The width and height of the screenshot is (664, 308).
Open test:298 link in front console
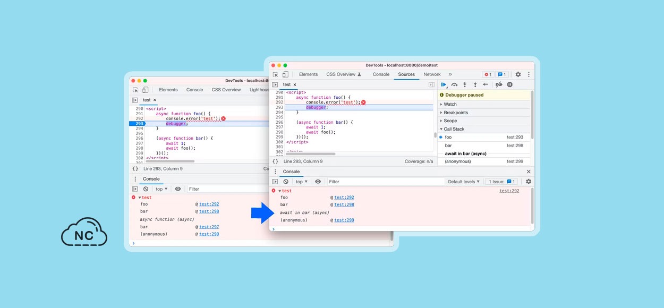(x=344, y=204)
